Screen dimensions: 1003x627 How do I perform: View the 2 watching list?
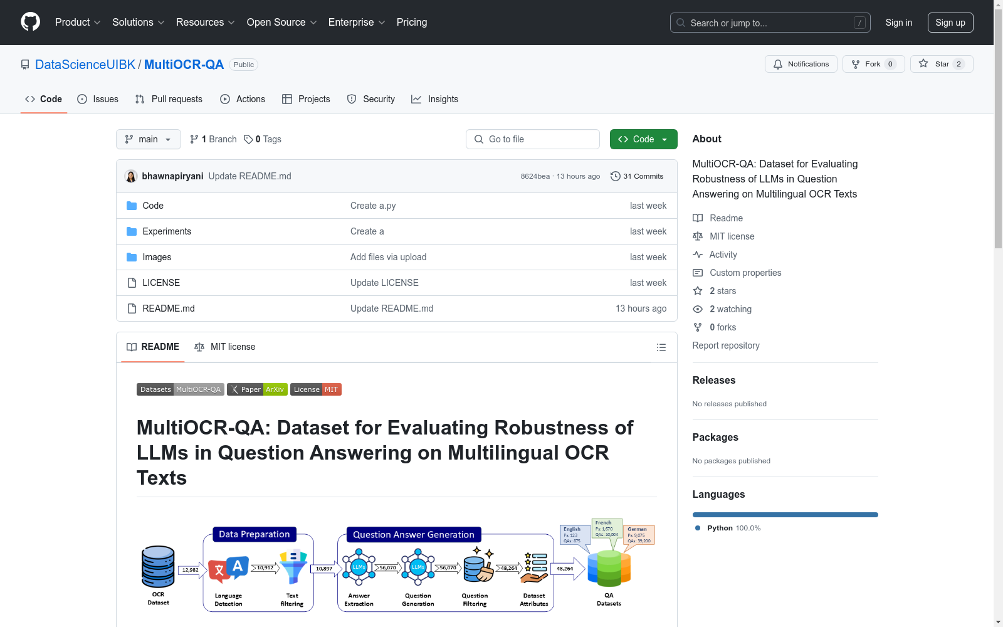coord(722,309)
